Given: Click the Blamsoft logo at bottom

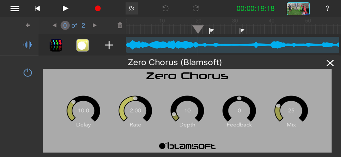Looking at the screenshot, I should 187,146.
